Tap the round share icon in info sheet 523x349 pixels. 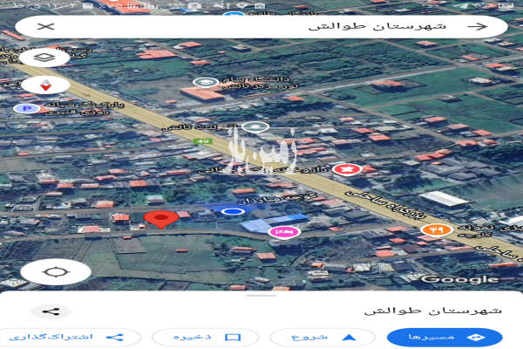51,311
